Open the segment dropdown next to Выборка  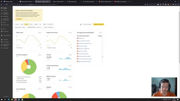coord(40,27)
